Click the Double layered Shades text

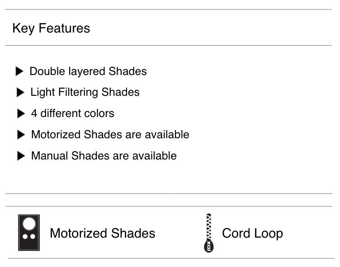pyautogui.click(x=88, y=71)
